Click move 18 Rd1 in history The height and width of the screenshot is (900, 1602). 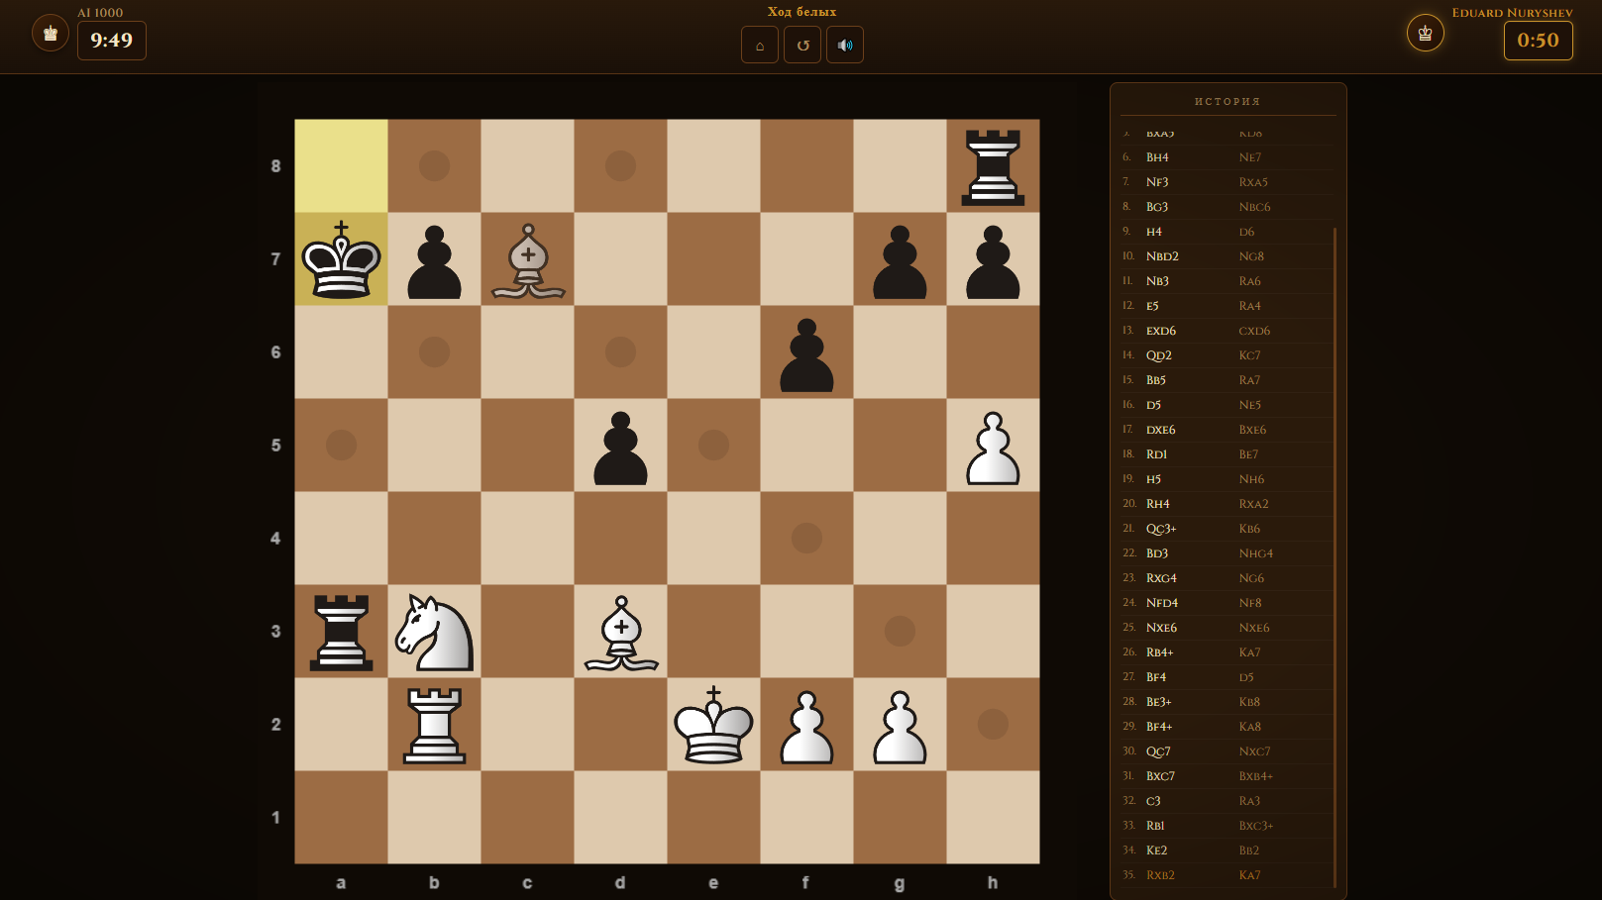pyautogui.click(x=1157, y=454)
